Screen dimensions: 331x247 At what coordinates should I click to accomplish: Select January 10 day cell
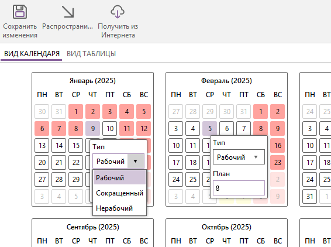[110, 128]
